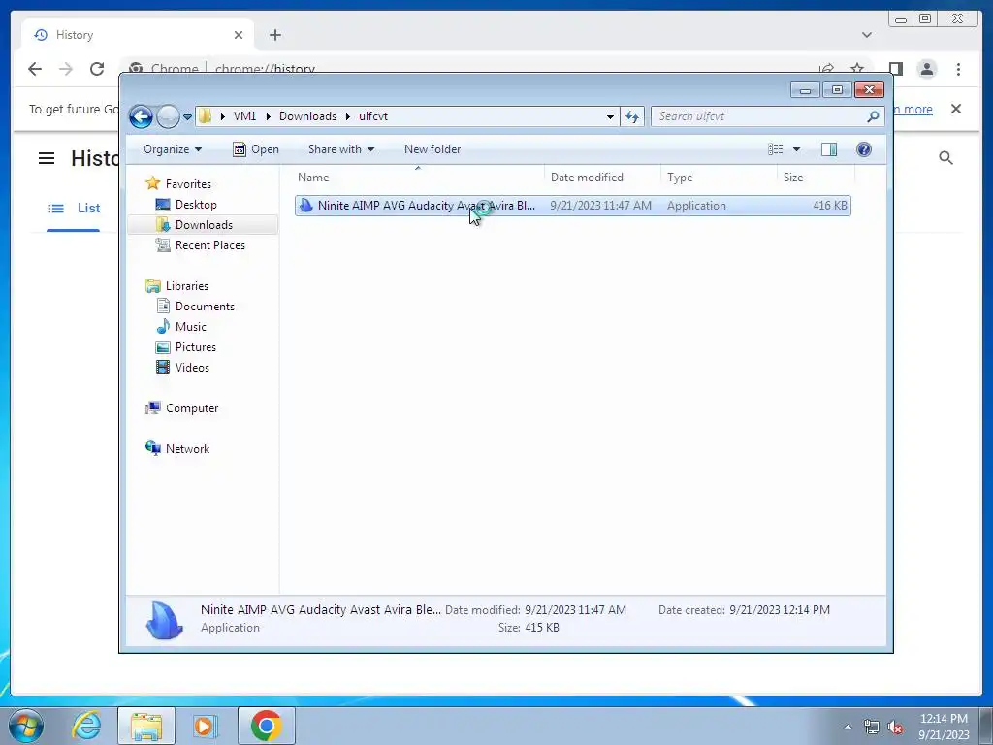Select the List tab in Chrome History

coord(74,209)
